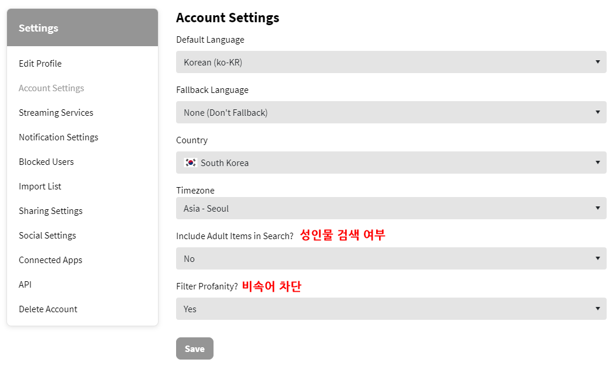
Task: Select Delete Account option
Action: [48, 309]
